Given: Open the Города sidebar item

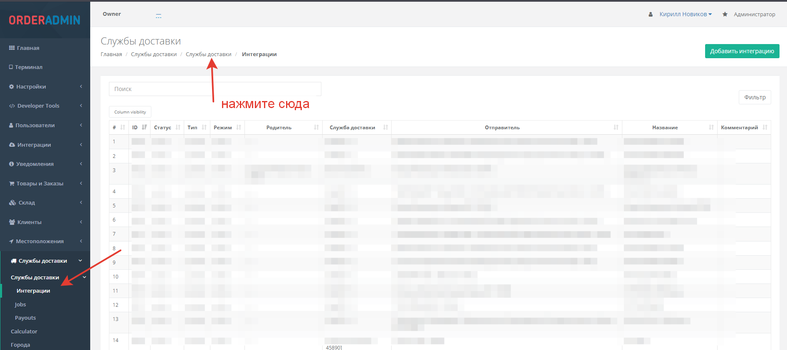Looking at the screenshot, I should (20, 345).
